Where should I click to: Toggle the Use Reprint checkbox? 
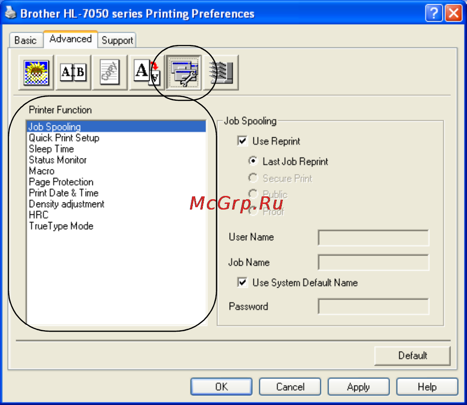click(x=242, y=141)
